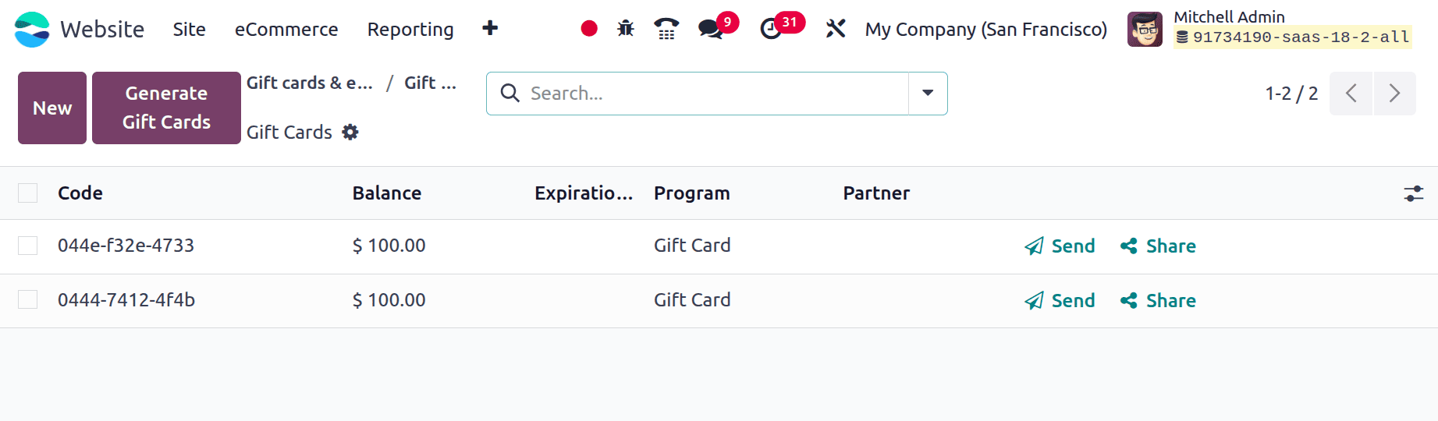The height and width of the screenshot is (421, 1438).
Task: Open the eCommerce menu
Action: click(286, 30)
